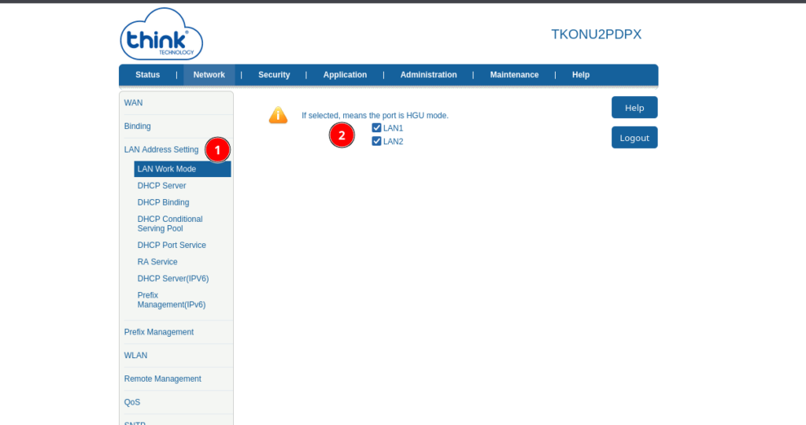Open DHCP Server(IPV6) submenu item
The height and width of the screenshot is (425, 806).
pyautogui.click(x=172, y=279)
